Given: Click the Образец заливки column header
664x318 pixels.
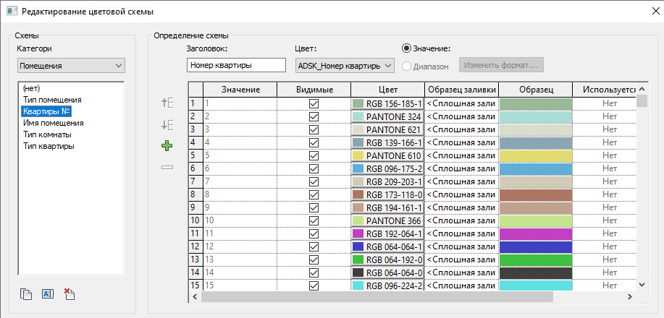Looking at the screenshot, I should 461,89.
